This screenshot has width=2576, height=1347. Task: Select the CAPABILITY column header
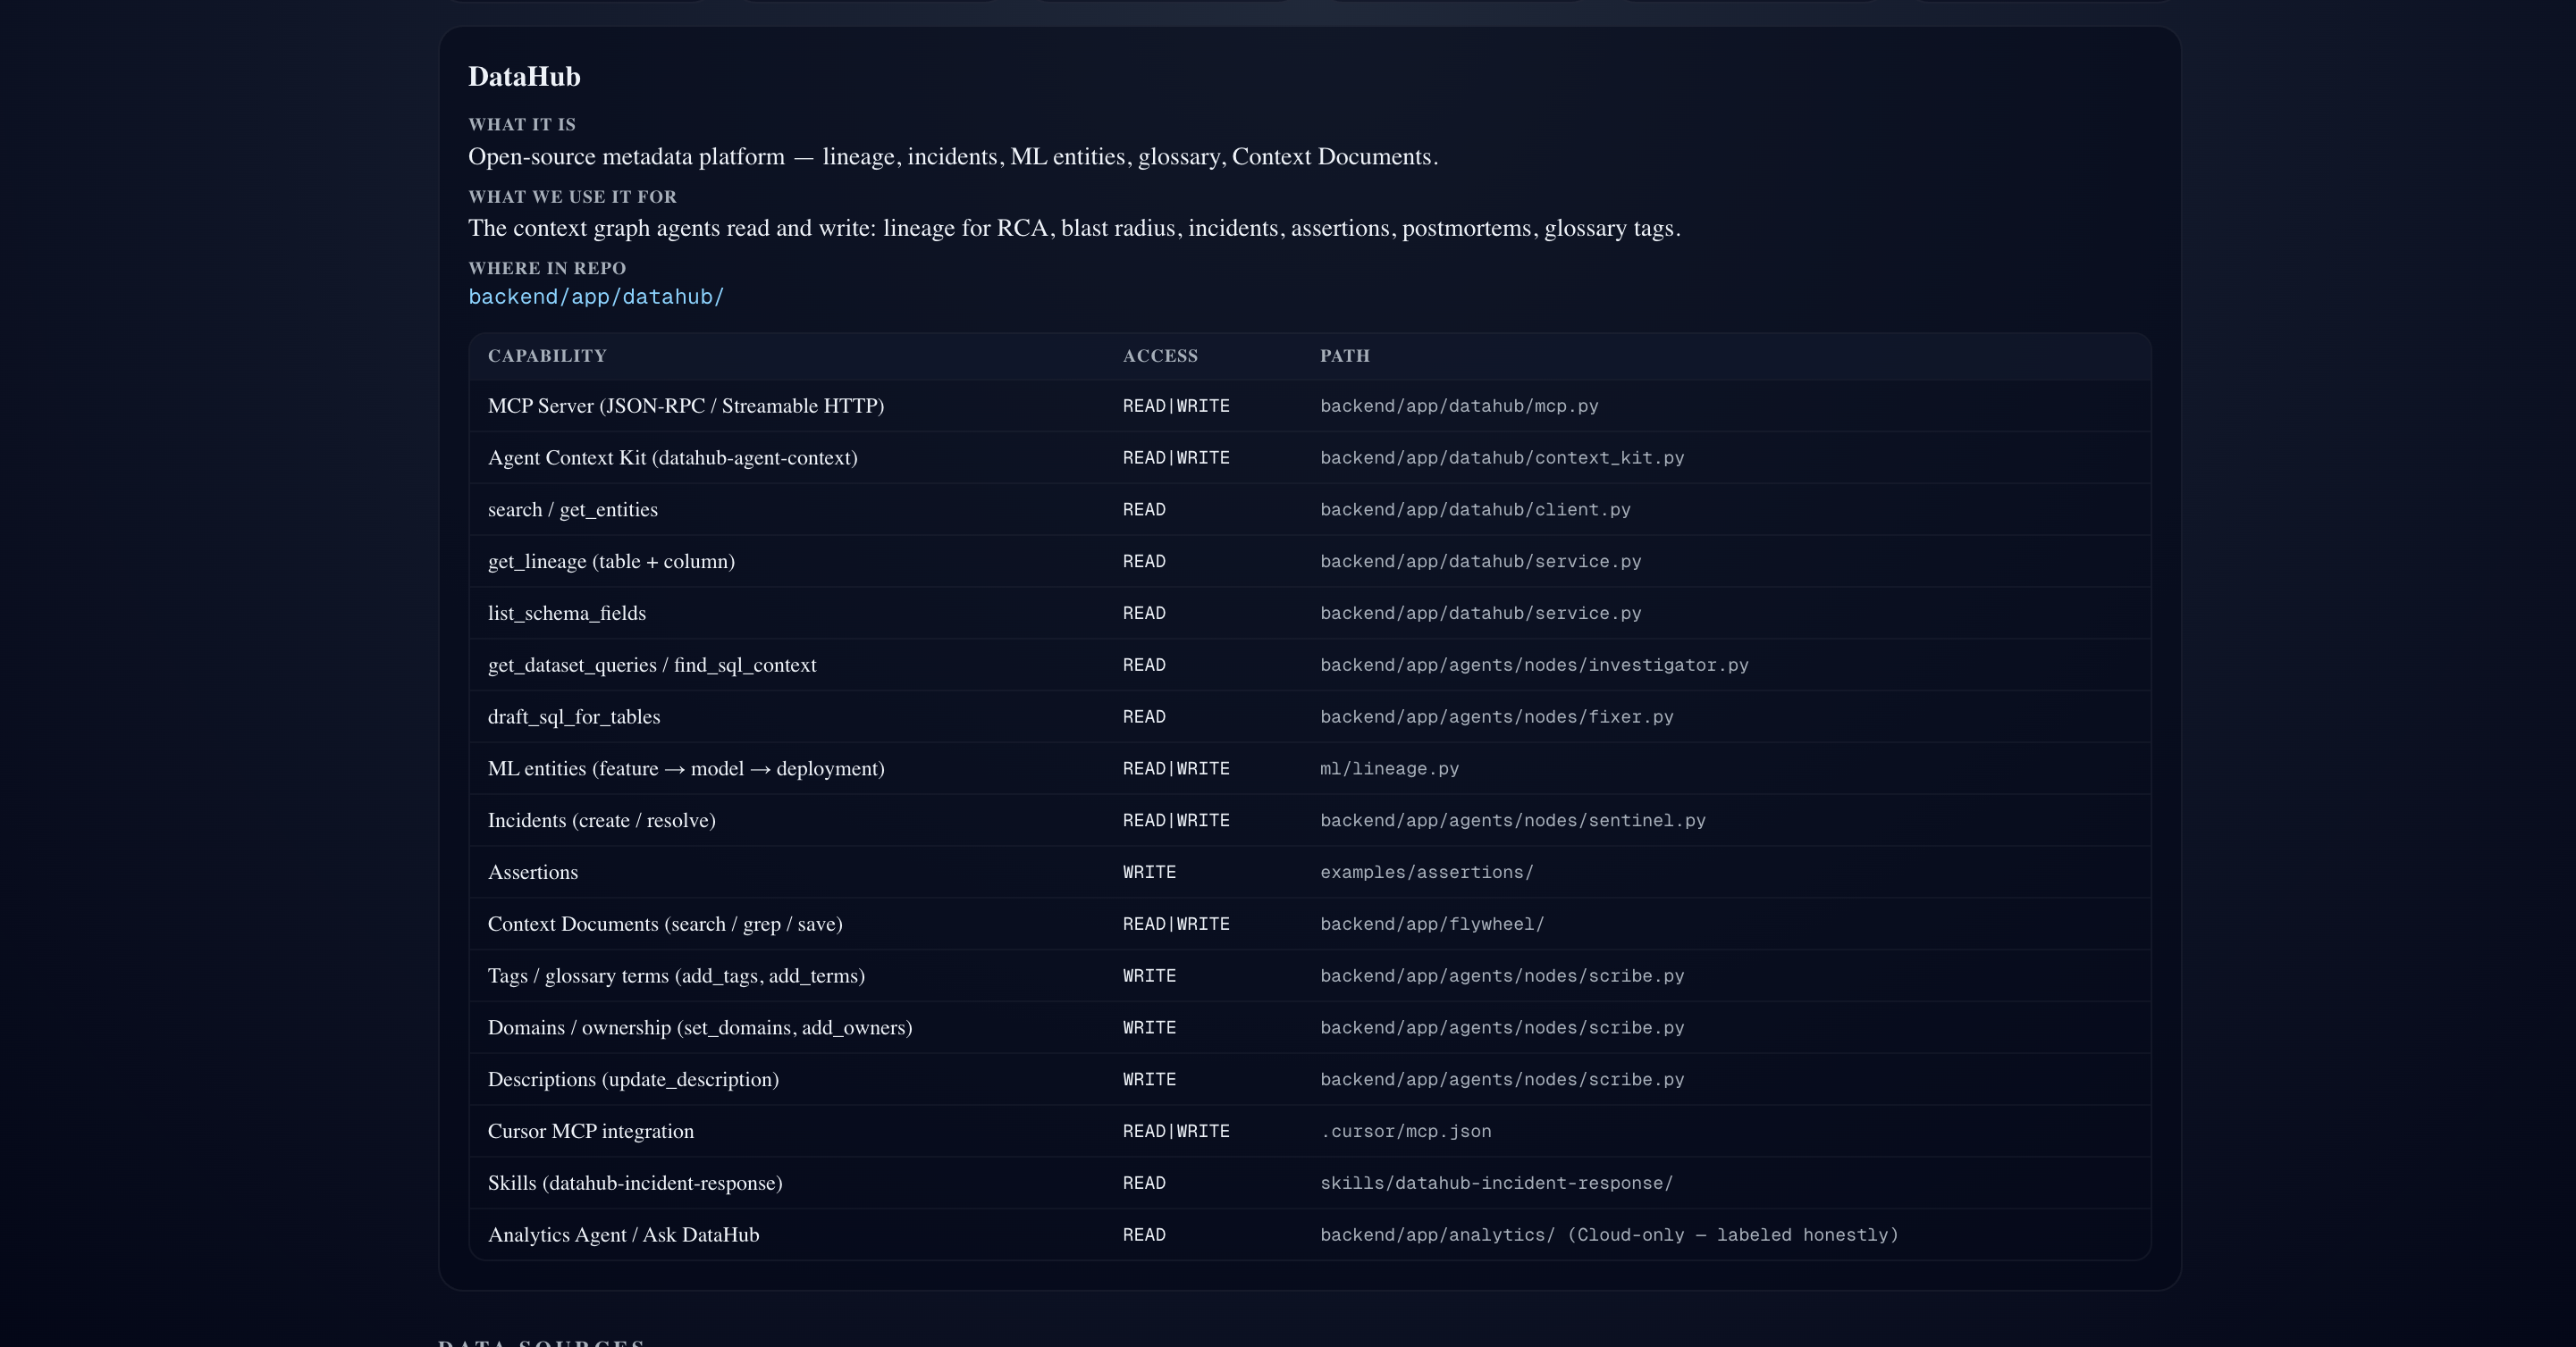tap(547, 356)
